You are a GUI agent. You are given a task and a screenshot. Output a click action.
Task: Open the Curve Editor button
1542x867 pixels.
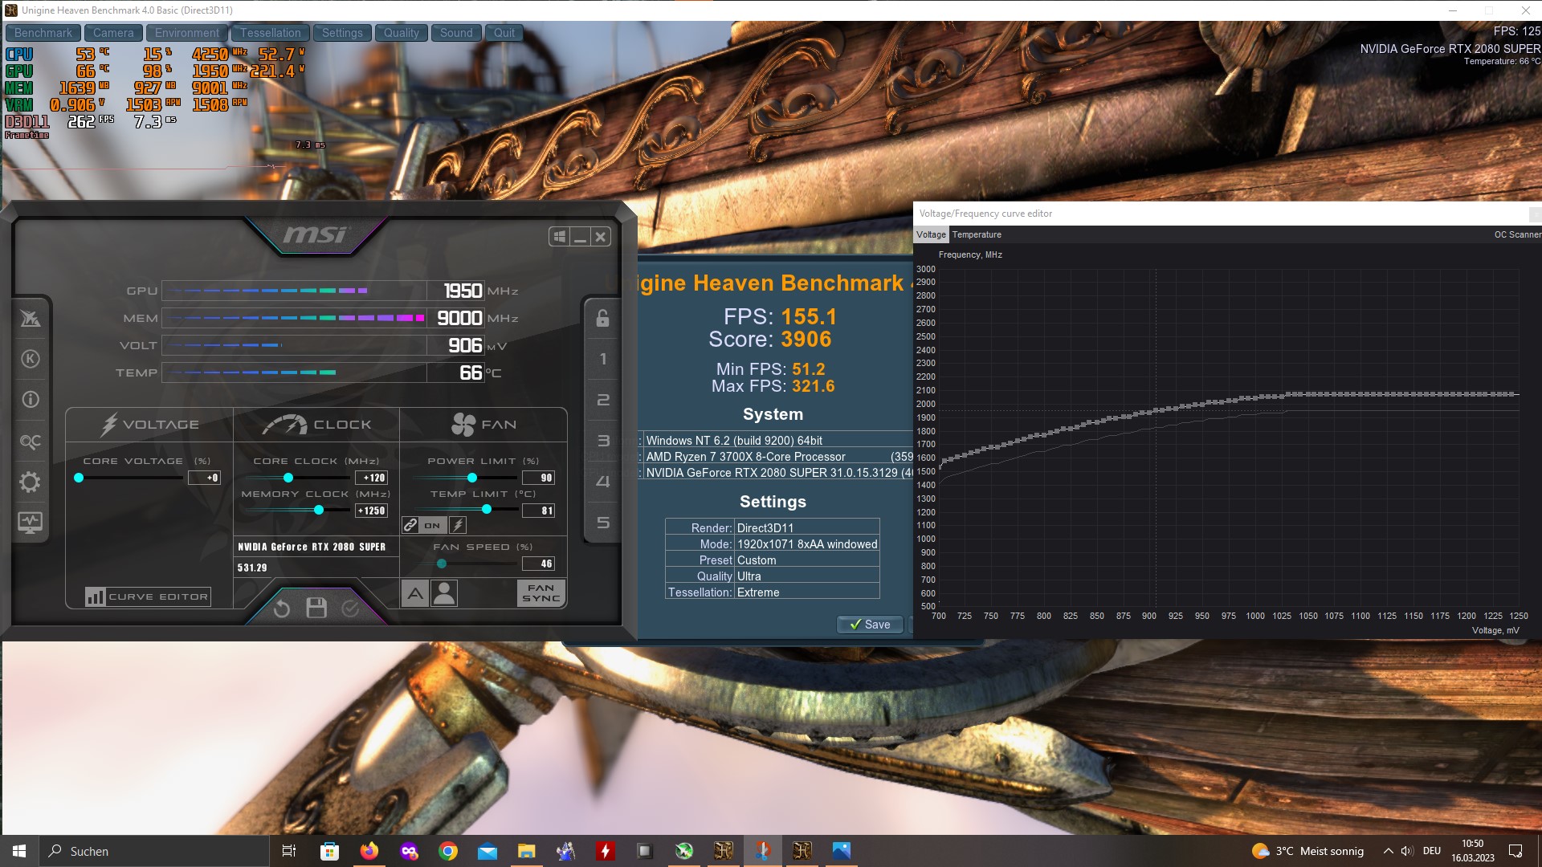pyautogui.click(x=148, y=596)
